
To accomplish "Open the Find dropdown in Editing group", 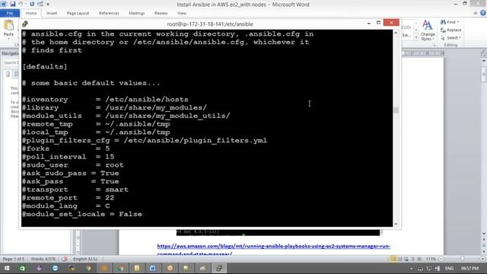I will coord(450,22).
